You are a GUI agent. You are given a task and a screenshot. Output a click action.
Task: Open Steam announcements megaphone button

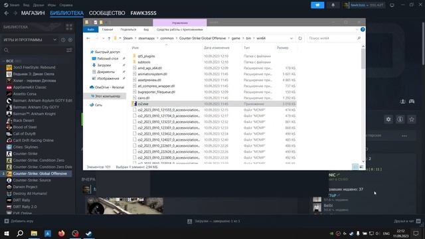[x=317, y=5]
